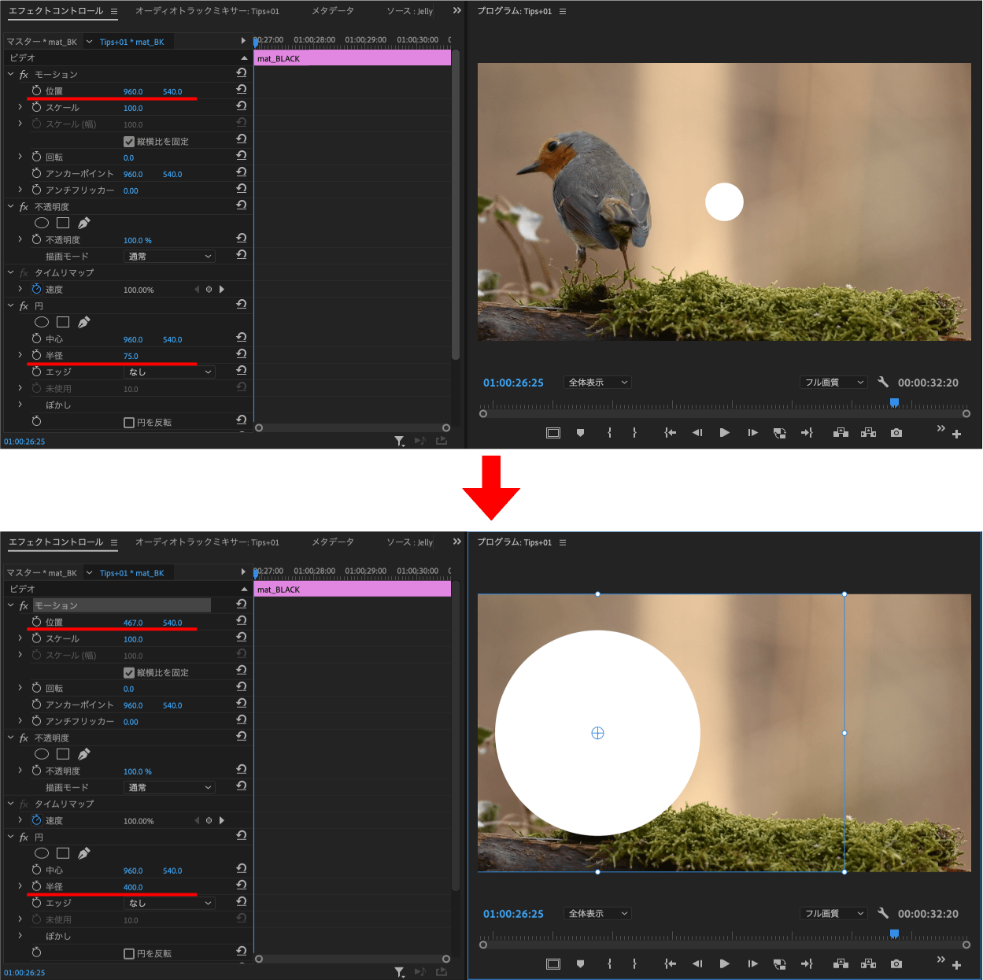The width and height of the screenshot is (983, 980).
Task: Toggle 中心 stopwatch in the lower panel
Action: click(x=36, y=870)
